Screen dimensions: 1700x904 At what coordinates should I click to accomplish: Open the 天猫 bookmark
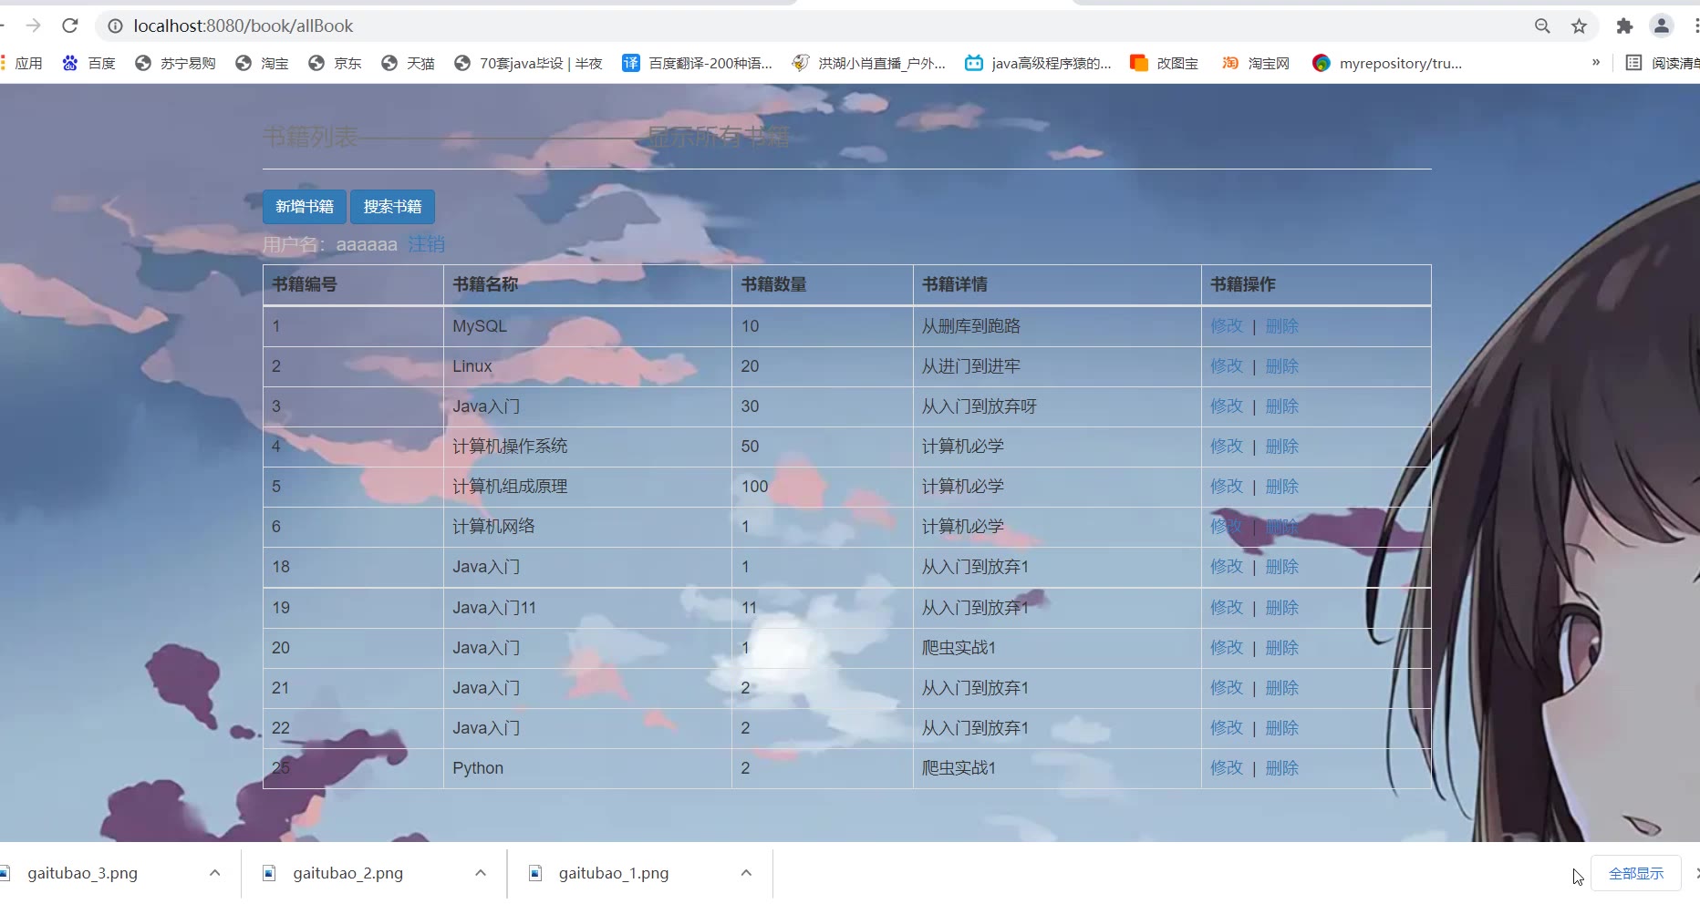tap(408, 63)
